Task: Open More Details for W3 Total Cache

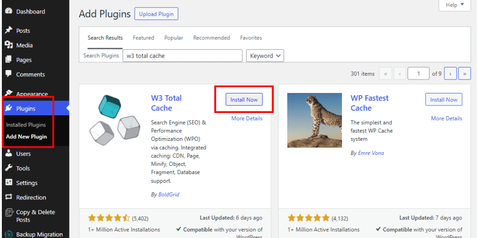Action: coord(247,119)
